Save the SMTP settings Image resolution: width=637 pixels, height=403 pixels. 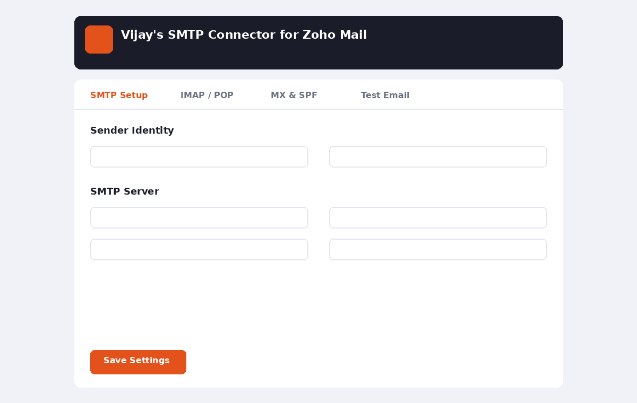coord(138,362)
